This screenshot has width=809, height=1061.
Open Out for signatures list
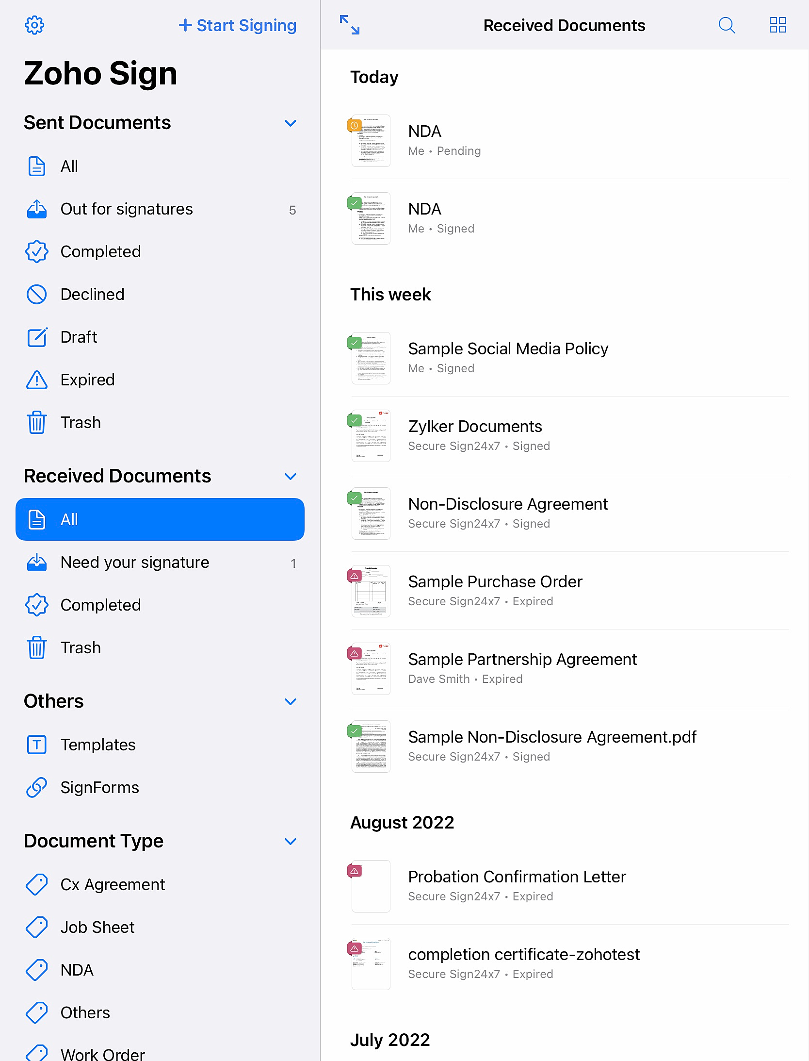[x=160, y=209]
